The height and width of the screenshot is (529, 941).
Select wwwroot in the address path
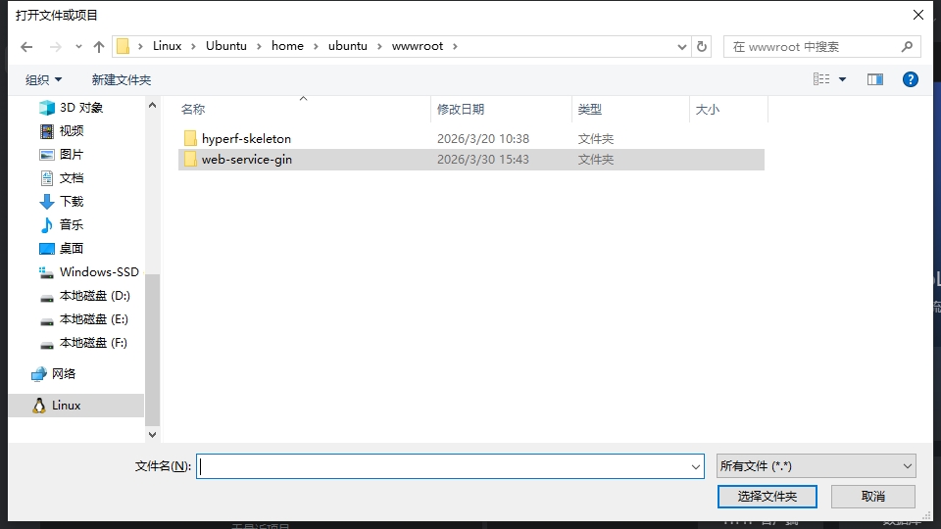click(418, 46)
